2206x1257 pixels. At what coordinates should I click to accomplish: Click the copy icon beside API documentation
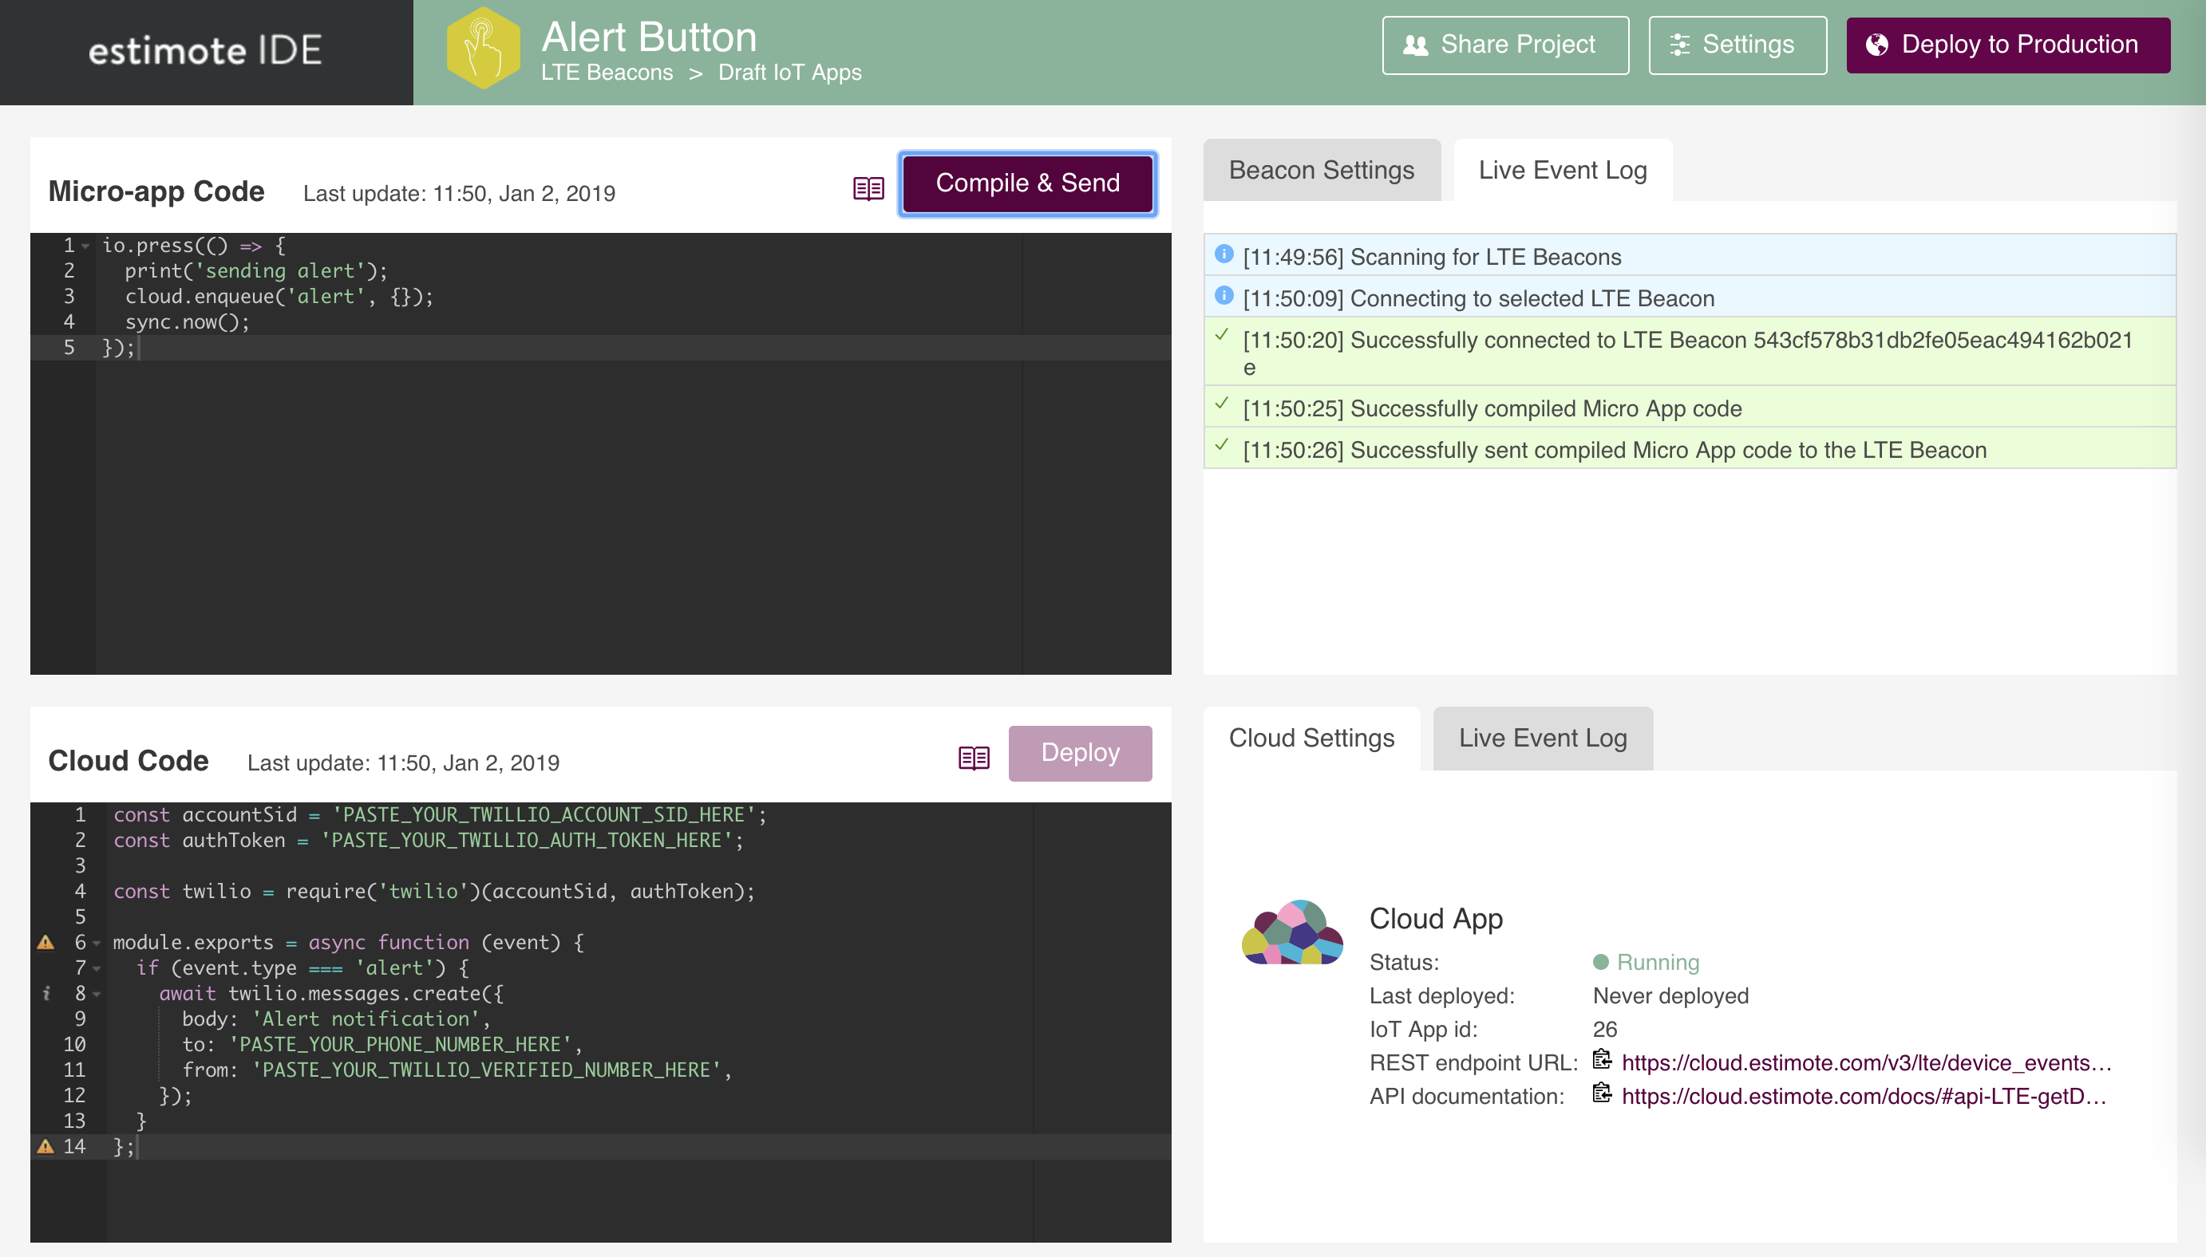1603,1093
